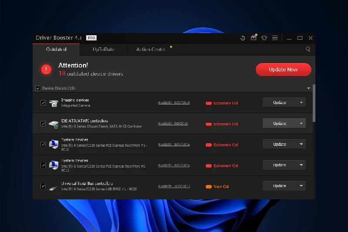The image size is (348, 232).
Task: Open Available date link for Root Port #2
Action: 174,165
